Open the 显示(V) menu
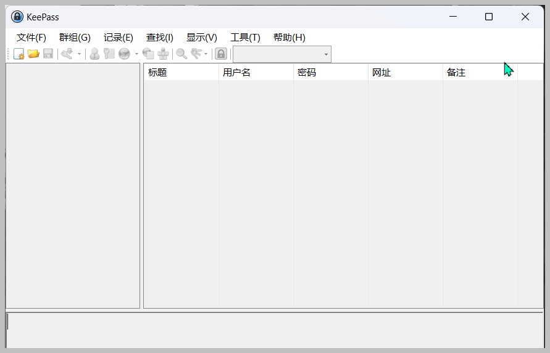Viewport: 550px width, 353px height. tap(202, 38)
